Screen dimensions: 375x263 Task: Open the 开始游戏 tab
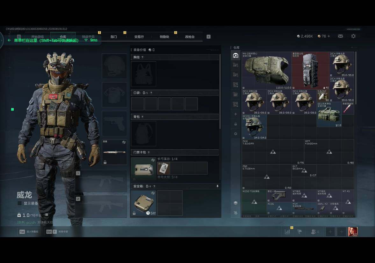[x=38, y=37]
